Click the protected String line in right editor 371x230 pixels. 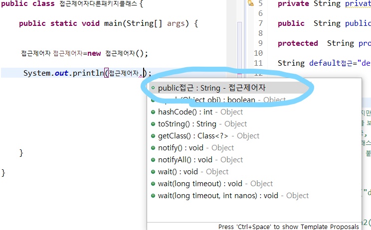[x=324, y=43]
